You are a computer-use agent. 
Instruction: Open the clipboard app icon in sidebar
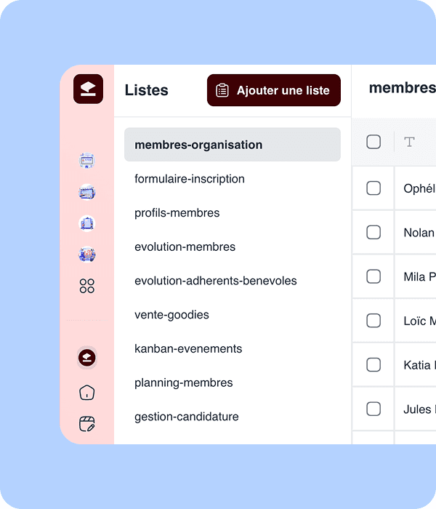click(x=87, y=224)
